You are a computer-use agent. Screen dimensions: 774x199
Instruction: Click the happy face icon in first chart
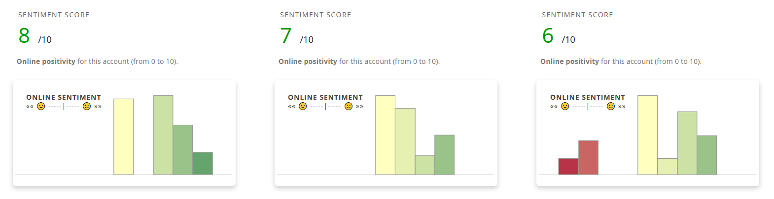tap(87, 106)
